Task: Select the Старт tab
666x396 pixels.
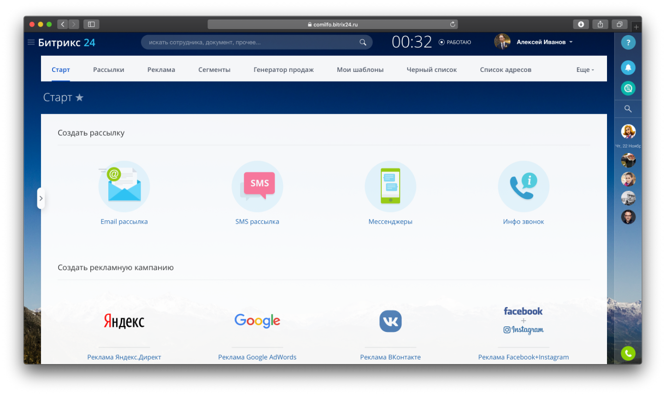Action: [x=61, y=70]
